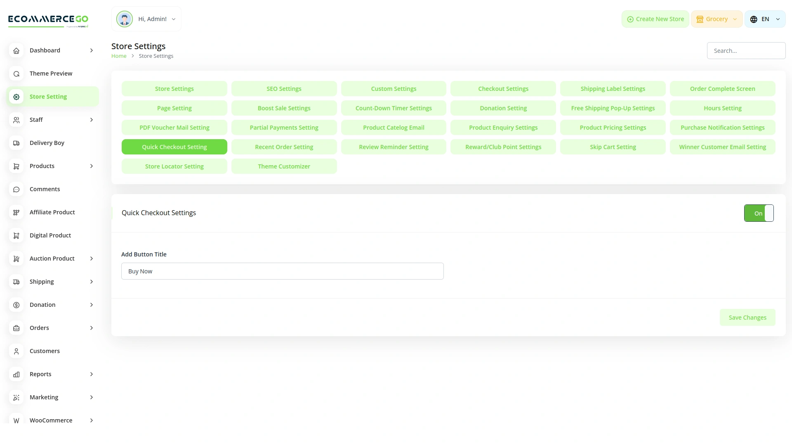792x446 pixels.
Task: Switch to the SEO Settings tab
Action: (x=284, y=88)
